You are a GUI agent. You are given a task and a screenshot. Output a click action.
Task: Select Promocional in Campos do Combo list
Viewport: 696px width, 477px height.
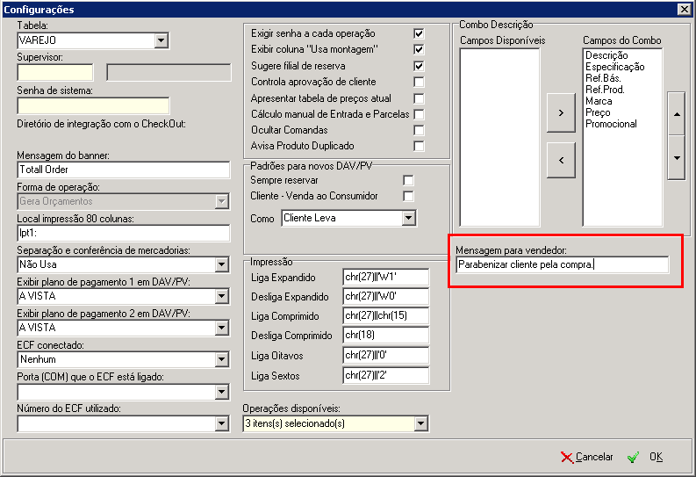(611, 124)
